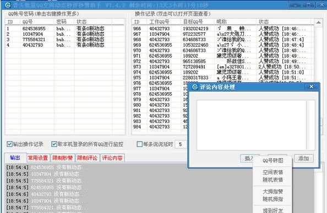The width and height of the screenshot is (327, 213).
Task: Click the 工作QQ号 column header
Action: (163, 22)
